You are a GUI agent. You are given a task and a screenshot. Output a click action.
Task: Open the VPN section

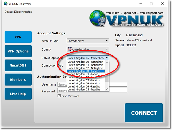pyautogui.click(x=18, y=37)
